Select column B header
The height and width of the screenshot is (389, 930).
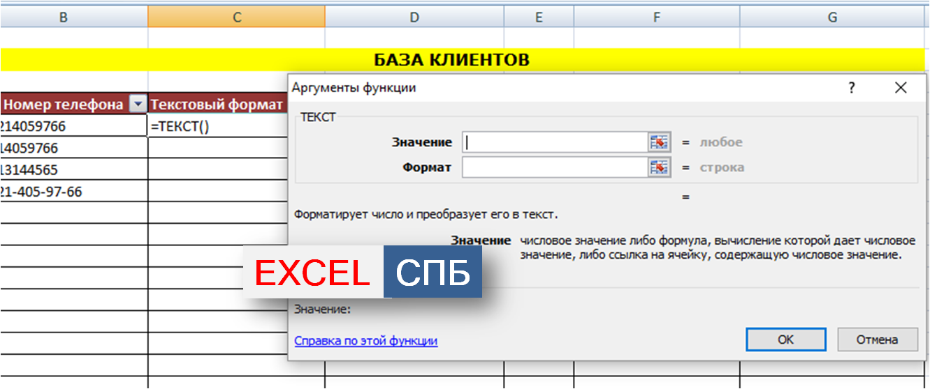click(64, 17)
